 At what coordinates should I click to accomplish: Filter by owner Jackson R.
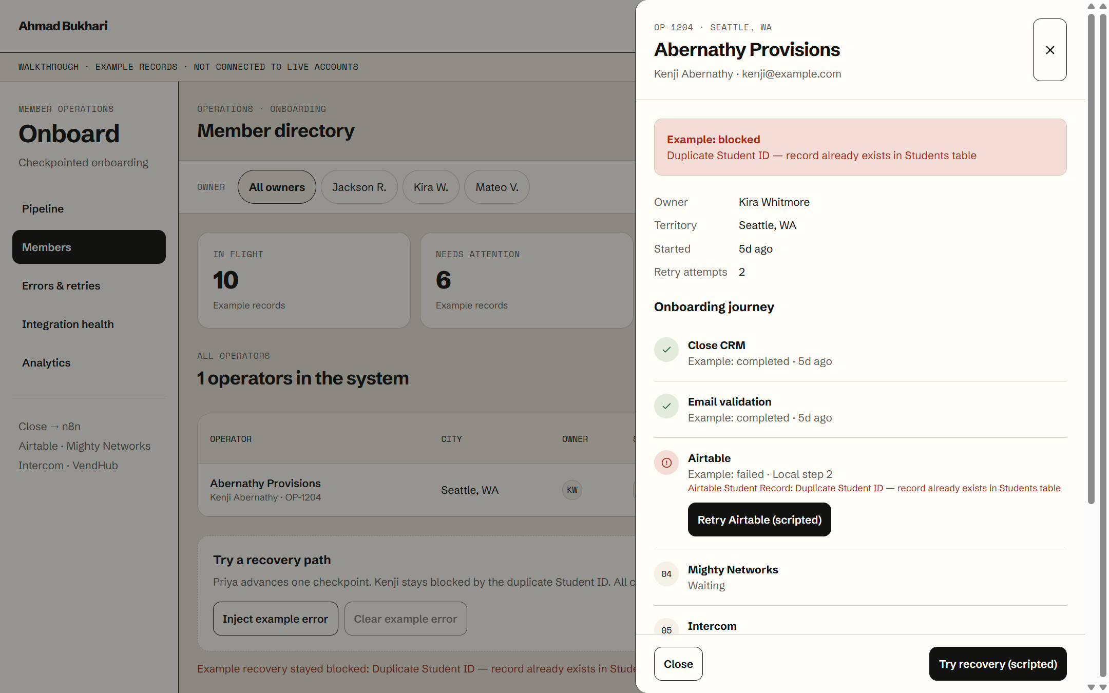359,187
